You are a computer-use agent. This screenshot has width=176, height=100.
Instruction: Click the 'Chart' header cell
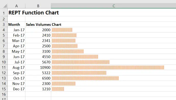(x=114, y=24)
